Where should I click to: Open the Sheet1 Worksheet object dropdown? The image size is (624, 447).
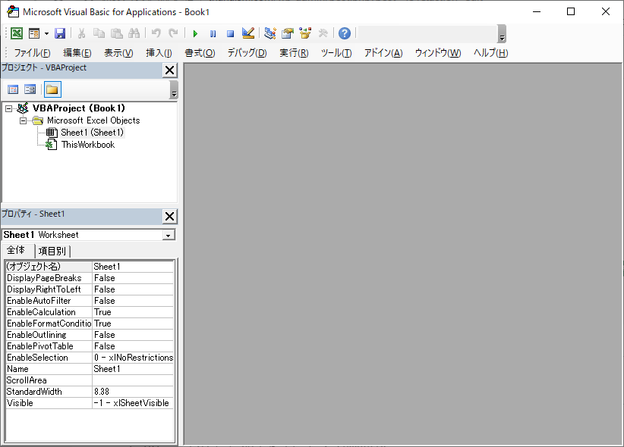click(169, 235)
